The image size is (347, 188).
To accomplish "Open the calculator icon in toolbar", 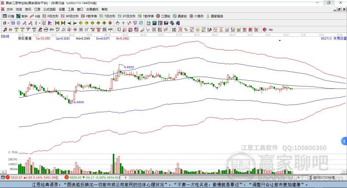I will coord(154,23).
